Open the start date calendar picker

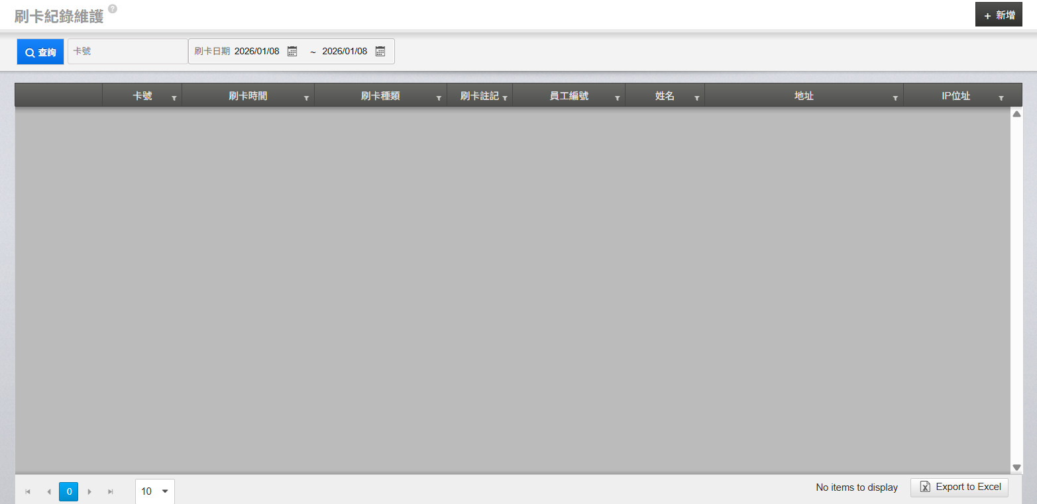292,52
